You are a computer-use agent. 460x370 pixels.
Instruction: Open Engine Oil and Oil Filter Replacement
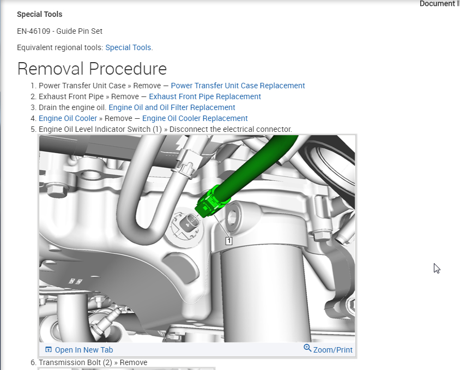coord(172,107)
